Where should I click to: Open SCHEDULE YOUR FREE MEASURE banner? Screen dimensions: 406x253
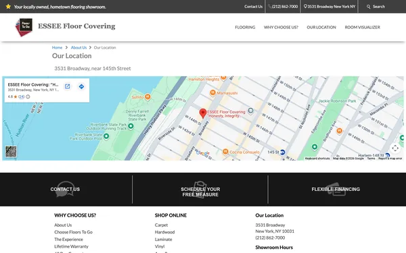[200, 192]
